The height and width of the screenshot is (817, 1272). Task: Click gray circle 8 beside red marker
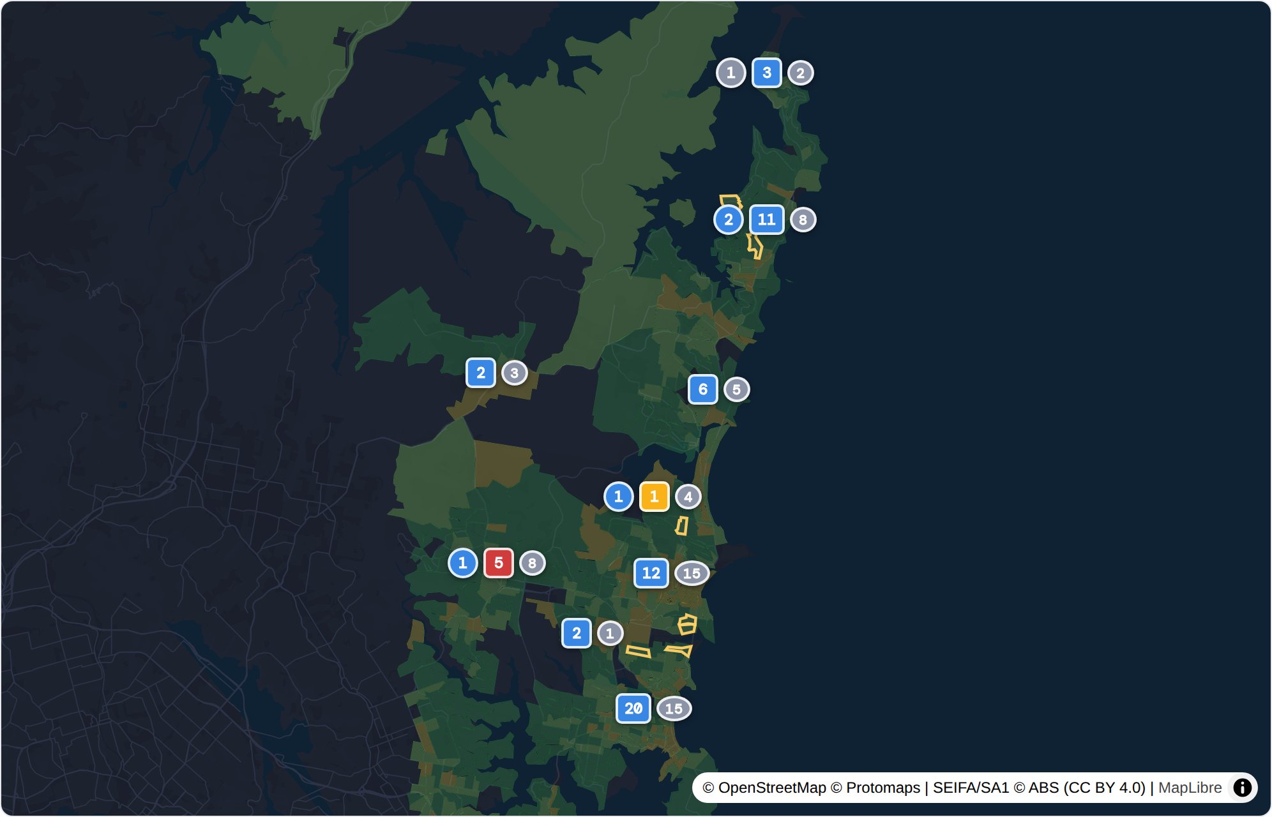[x=533, y=563]
